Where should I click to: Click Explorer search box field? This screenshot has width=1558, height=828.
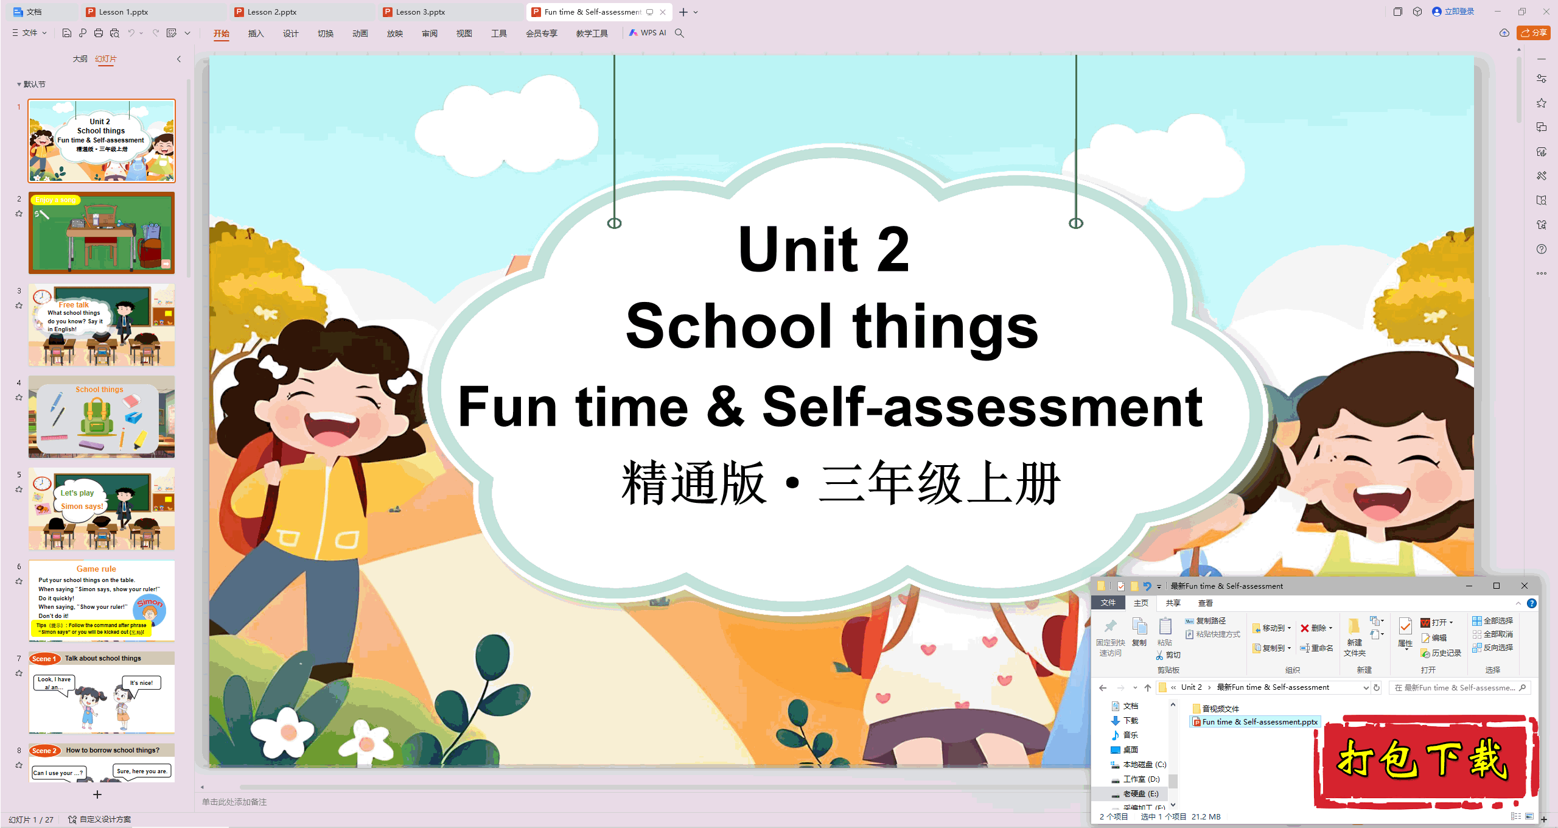[x=1459, y=688]
